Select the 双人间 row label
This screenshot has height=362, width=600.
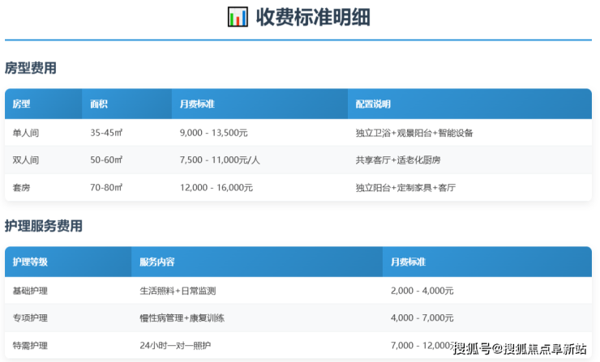[x=25, y=160]
